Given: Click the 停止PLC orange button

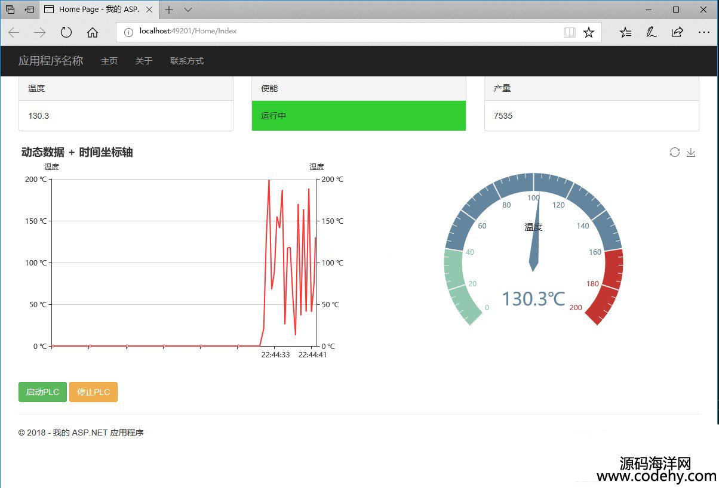Looking at the screenshot, I should tap(93, 392).
